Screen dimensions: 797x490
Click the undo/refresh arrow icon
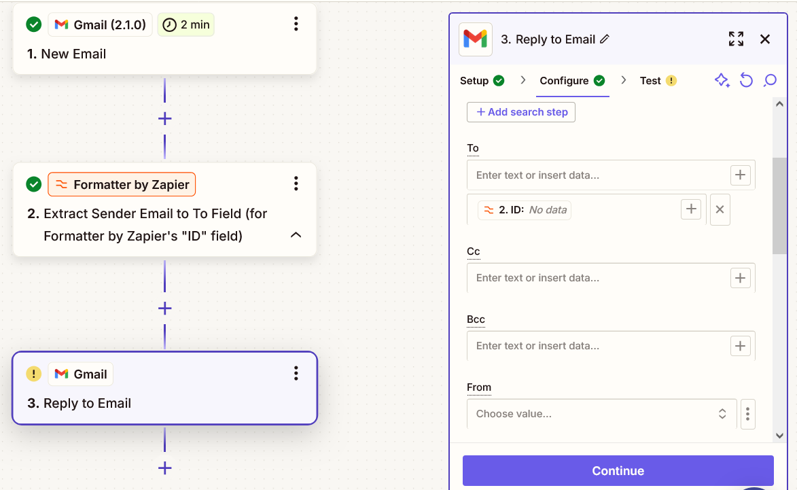tap(745, 80)
